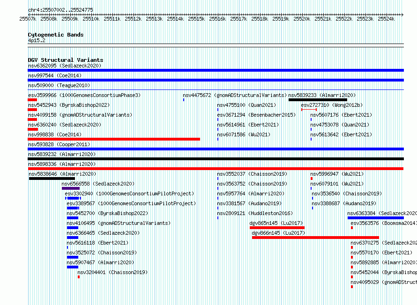
Task: Click the nsv4095029 gnomADStruct label
Action: (x=384, y=282)
